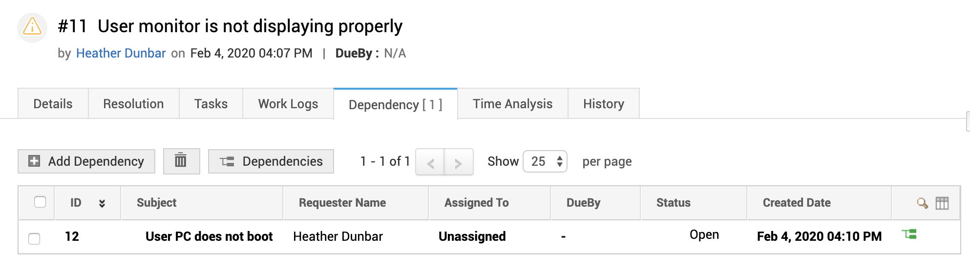Go to previous page arrow
970x271 pixels.
coord(430,162)
